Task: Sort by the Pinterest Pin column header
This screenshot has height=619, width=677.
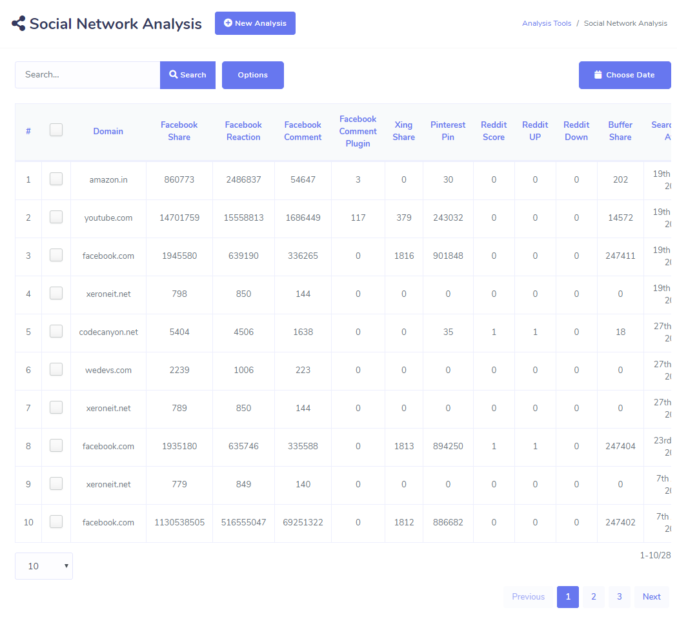Action: pyautogui.click(x=448, y=131)
